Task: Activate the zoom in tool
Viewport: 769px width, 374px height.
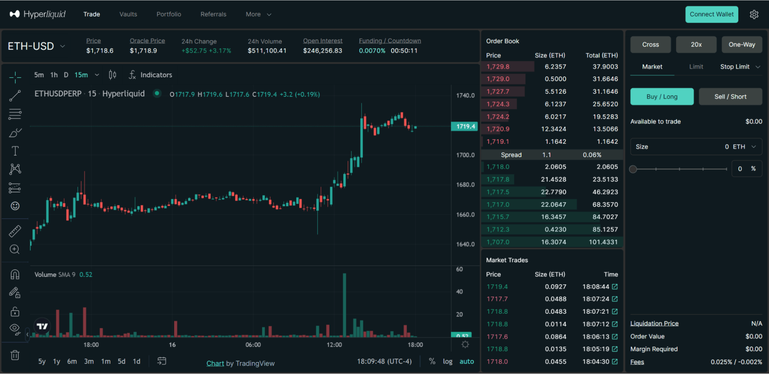Action: 15,249
